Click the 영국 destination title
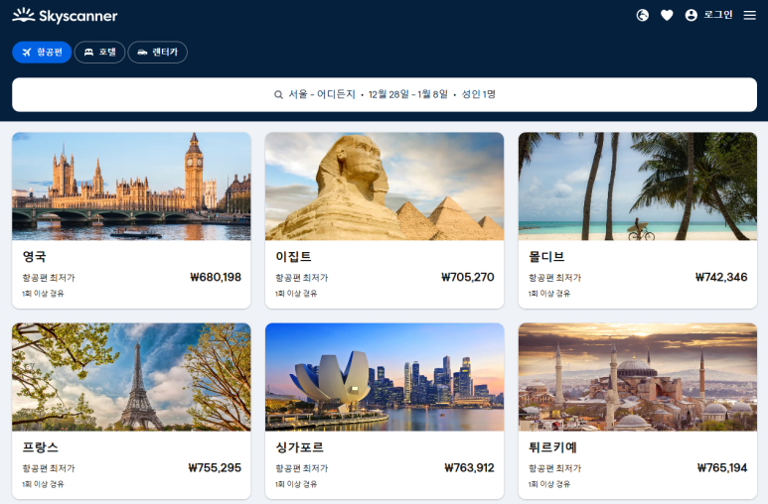 tap(35, 256)
